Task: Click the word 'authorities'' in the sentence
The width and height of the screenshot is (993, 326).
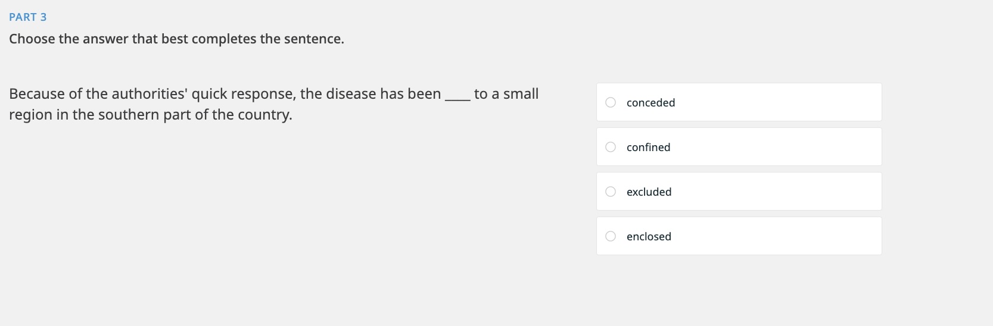Action: 149,94
